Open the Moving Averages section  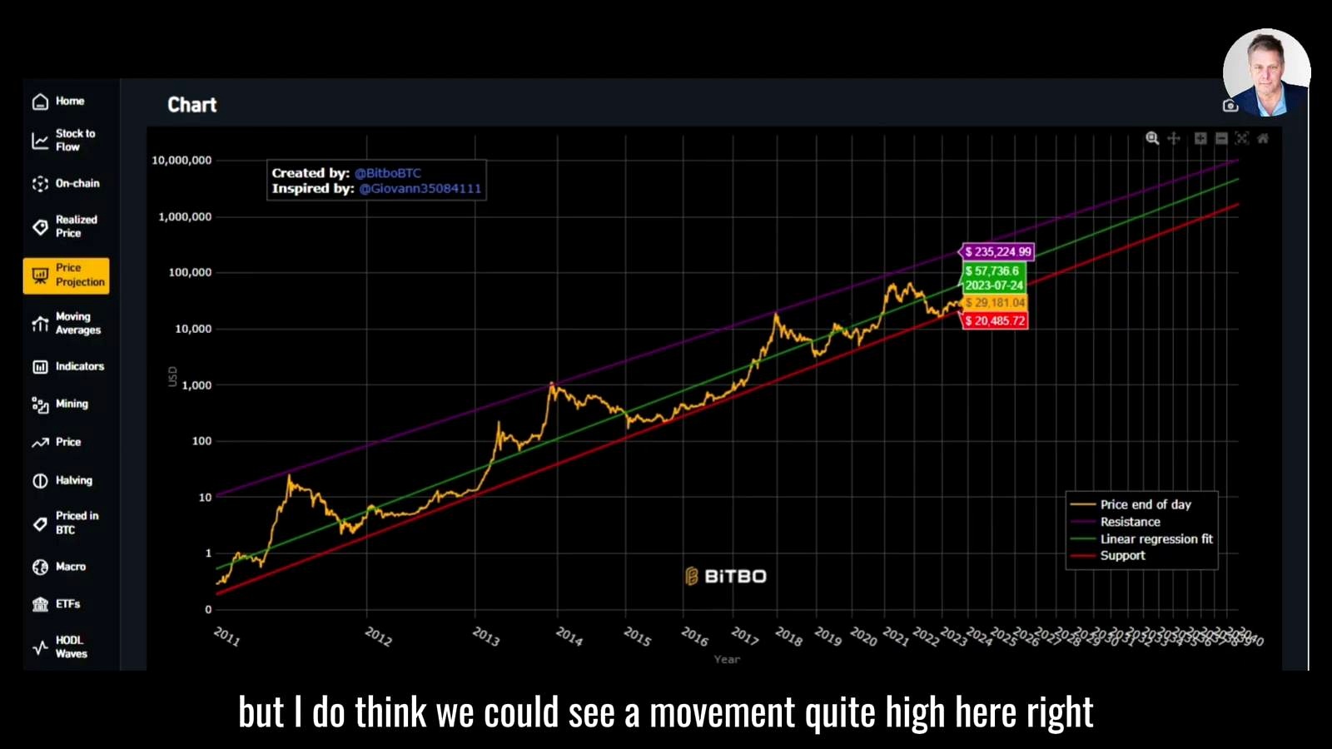click(x=67, y=323)
